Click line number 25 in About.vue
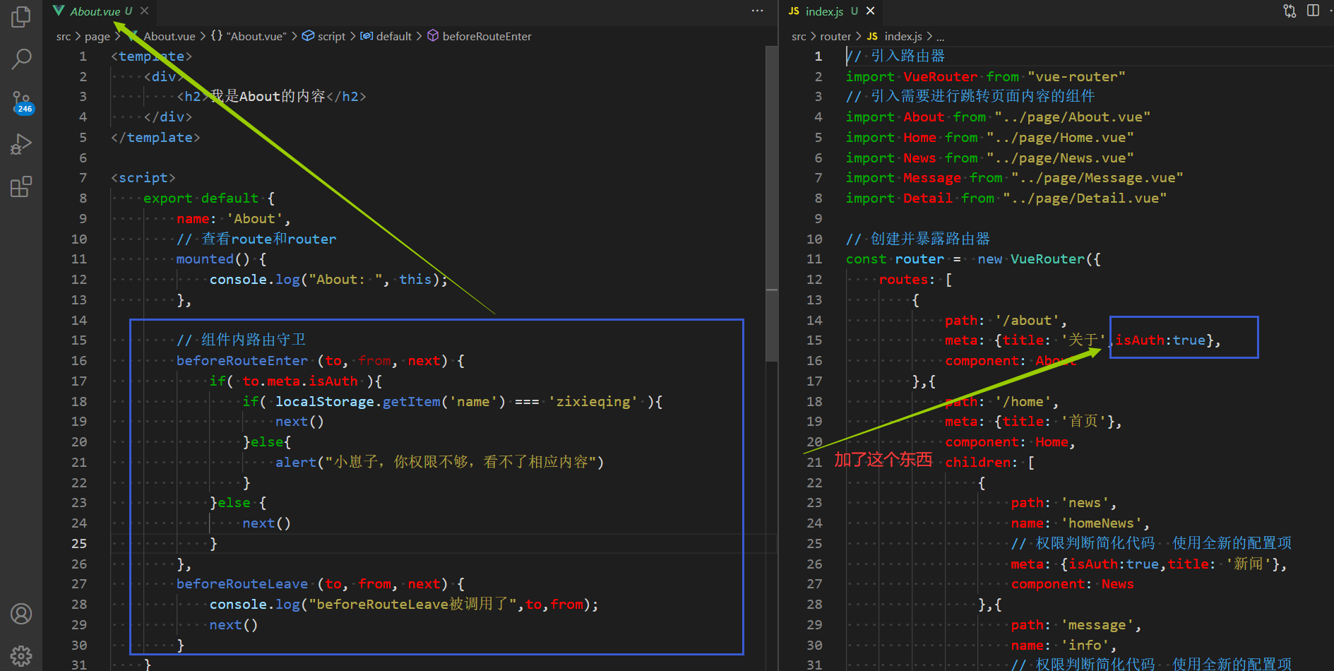Screen dimensions: 1334x671 pyautogui.click(x=79, y=543)
